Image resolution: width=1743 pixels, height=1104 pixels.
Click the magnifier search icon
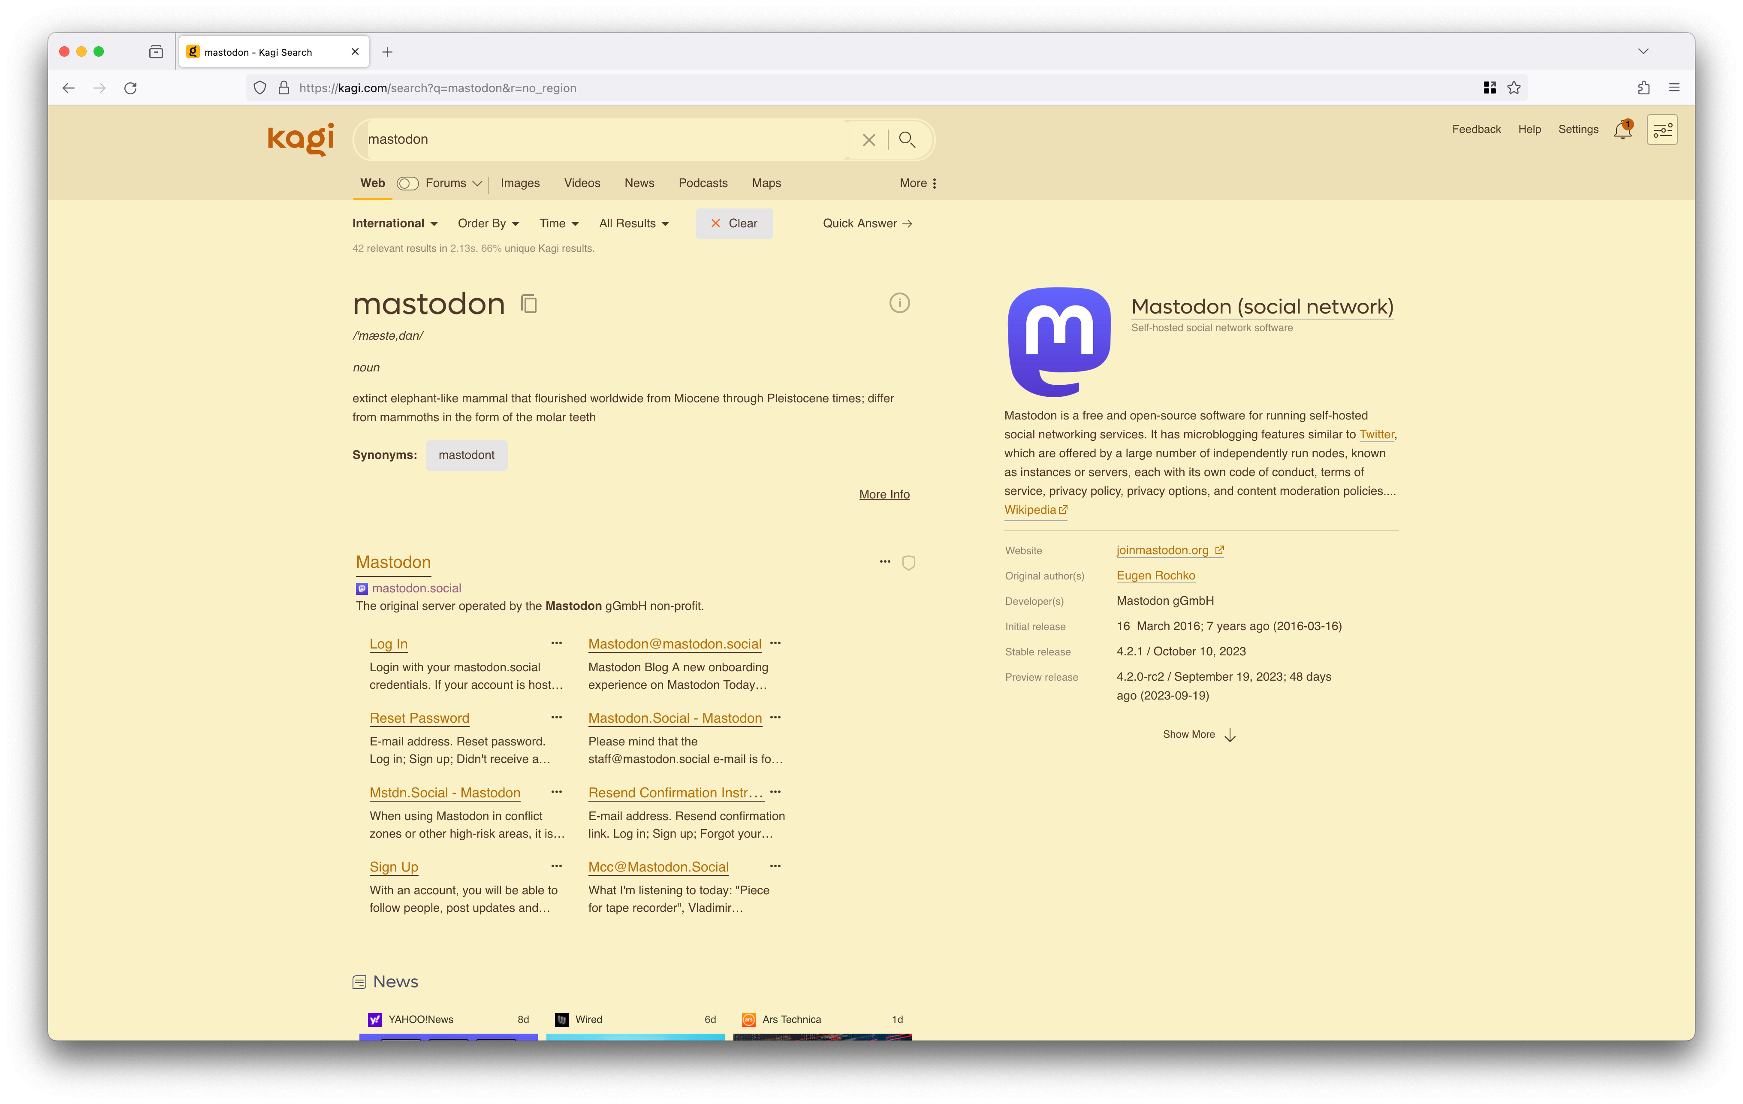[x=907, y=139]
